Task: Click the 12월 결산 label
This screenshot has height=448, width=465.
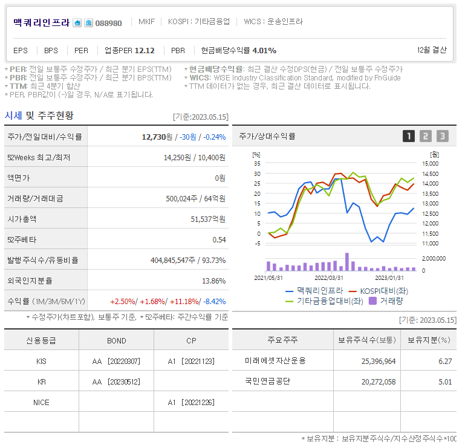Action: tap(432, 50)
